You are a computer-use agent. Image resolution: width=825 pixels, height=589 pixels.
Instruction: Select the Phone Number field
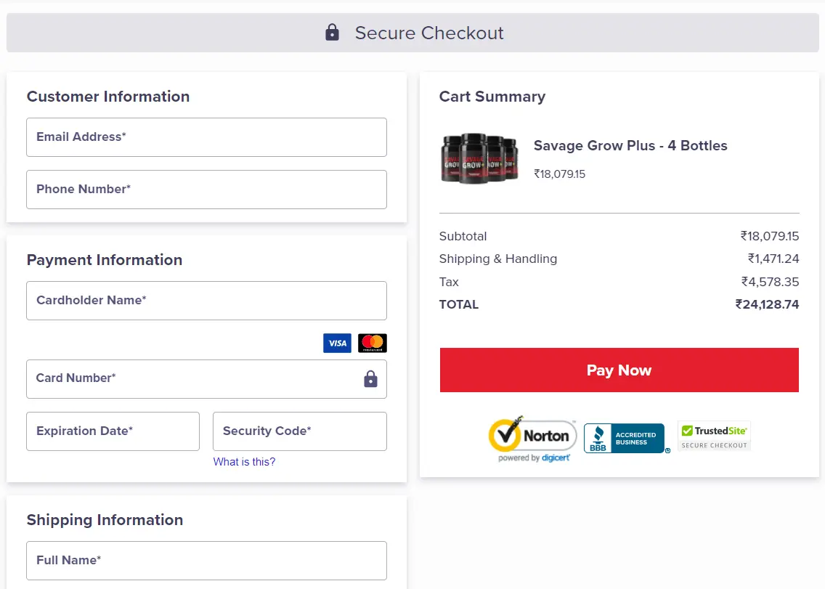pyautogui.click(x=206, y=189)
